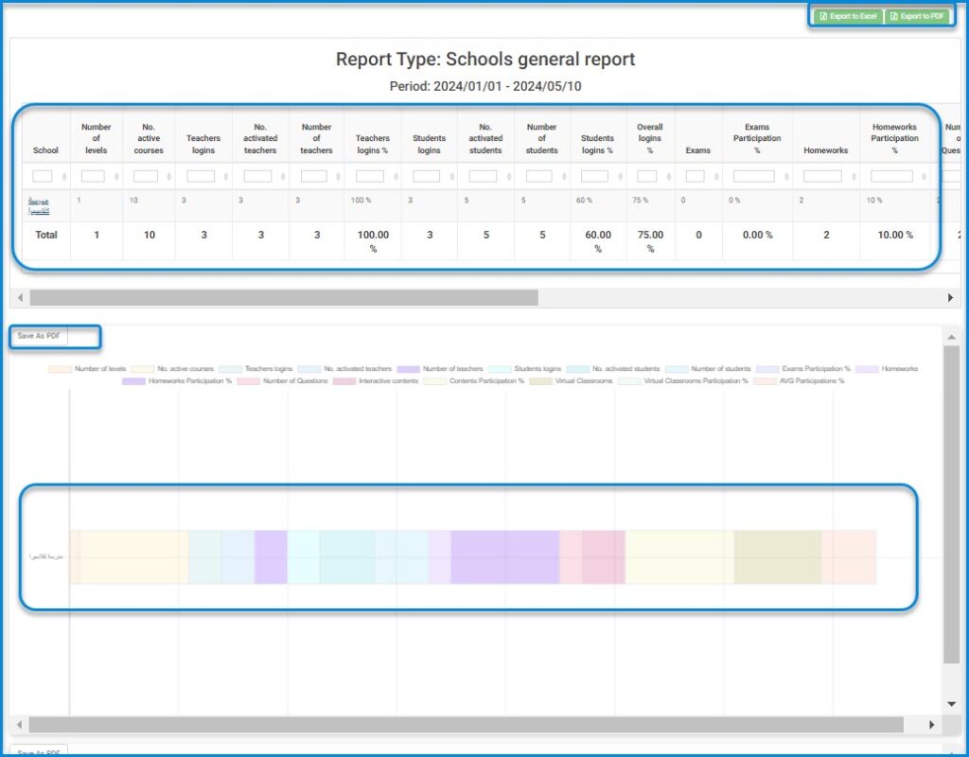This screenshot has height=757, width=969.
Task: Sort by Overall logins % column
Action: (669, 177)
